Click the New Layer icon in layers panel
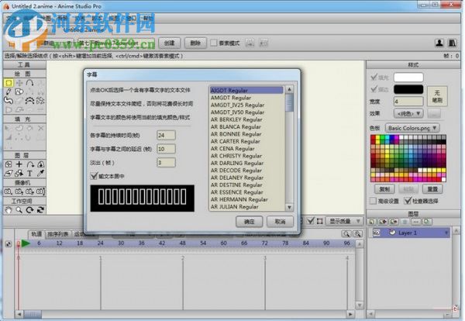Image resolution: width=465 pixels, height=321 pixels. (x=372, y=222)
